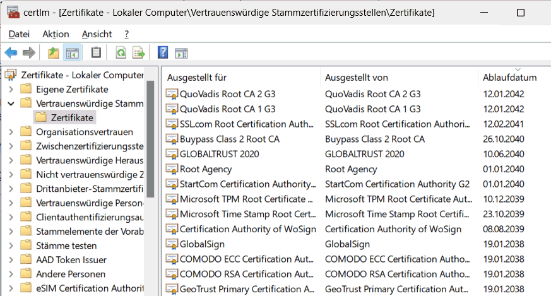This screenshot has width=551, height=296.
Task: Select Clientauthentifizierungsau folder
Action: (90, 217)
